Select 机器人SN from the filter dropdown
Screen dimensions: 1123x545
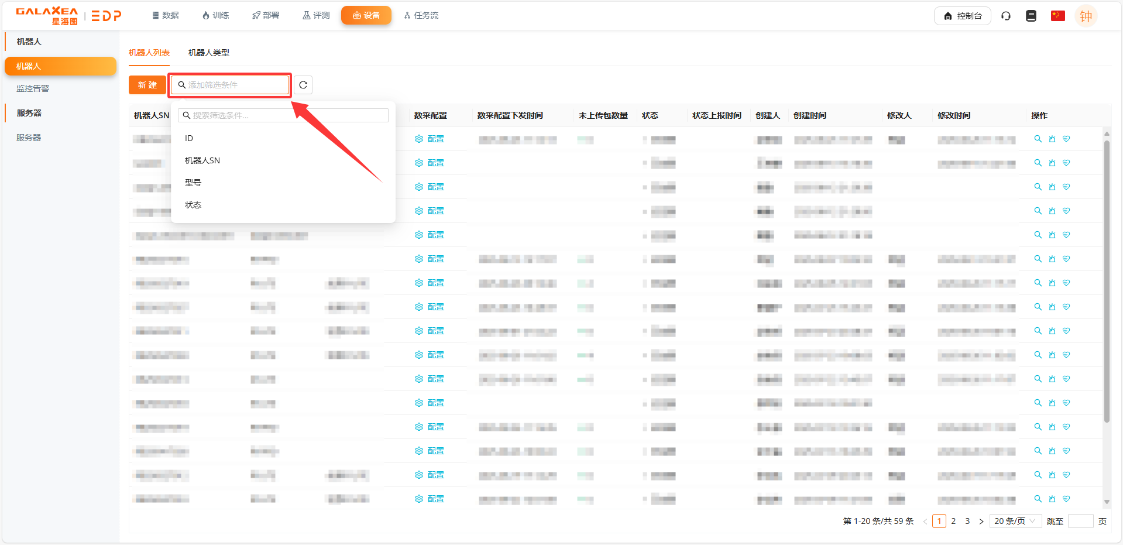[202, 160]
